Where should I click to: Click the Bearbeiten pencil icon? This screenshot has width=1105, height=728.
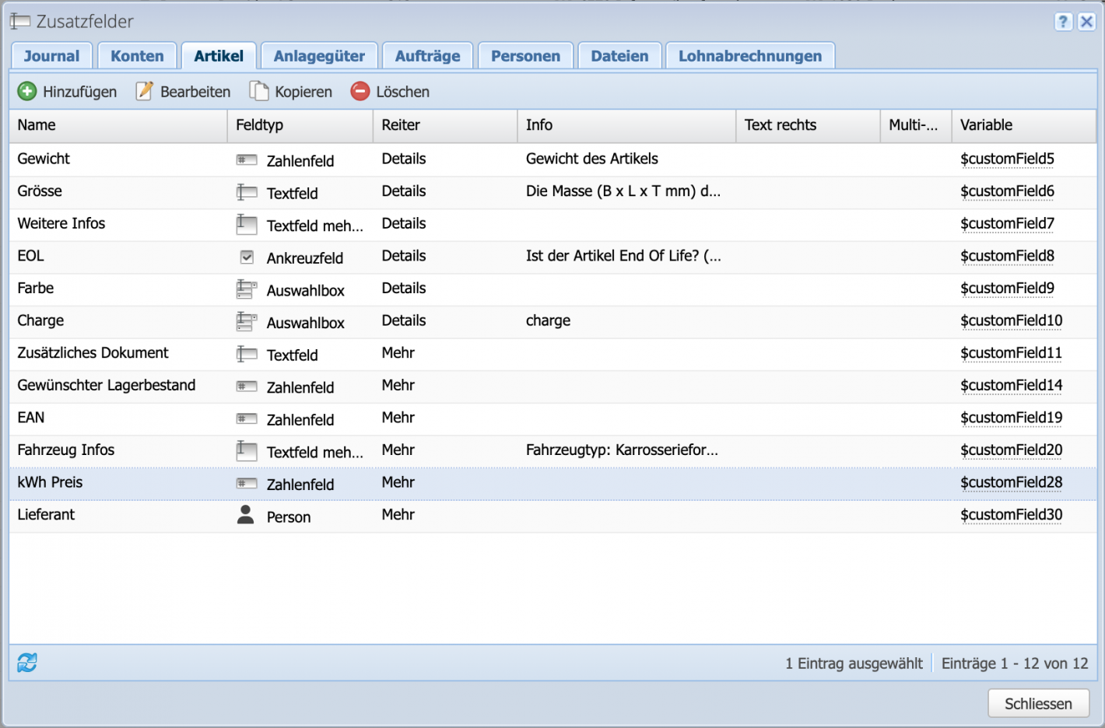[144, 91]
